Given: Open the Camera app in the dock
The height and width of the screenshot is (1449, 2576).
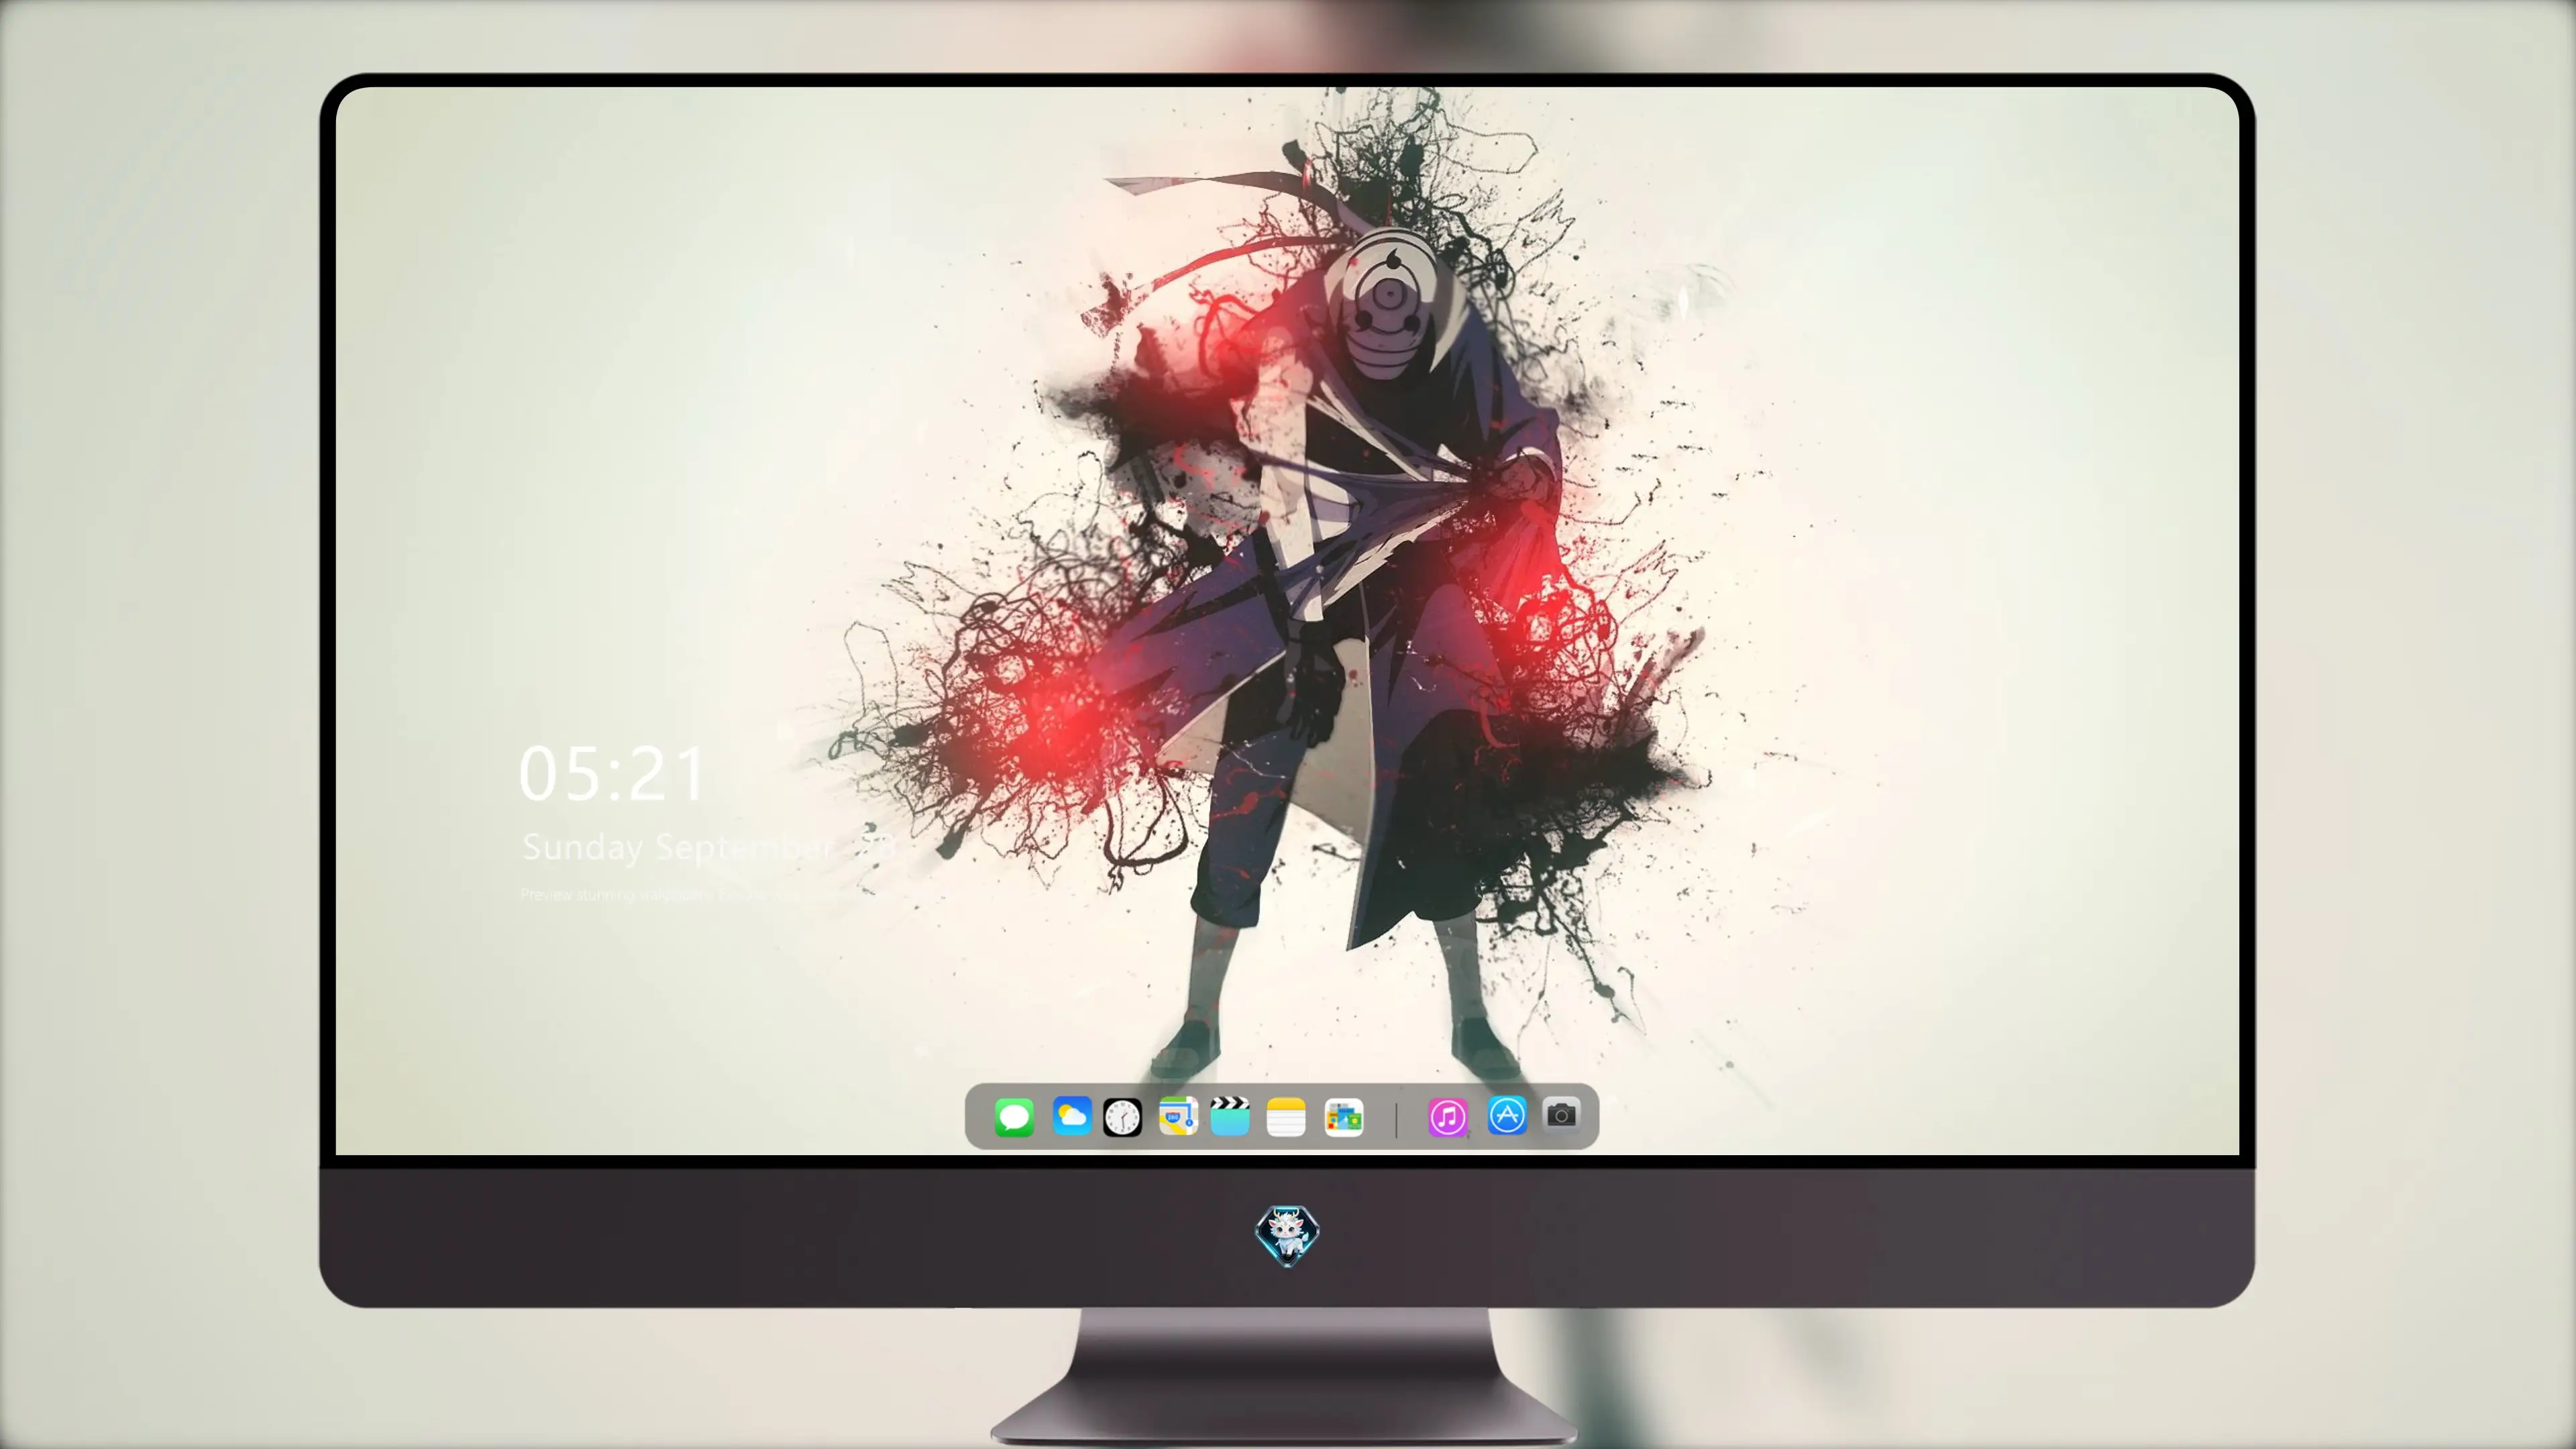Looking at the screenshot, I should click(1561, 1115).
